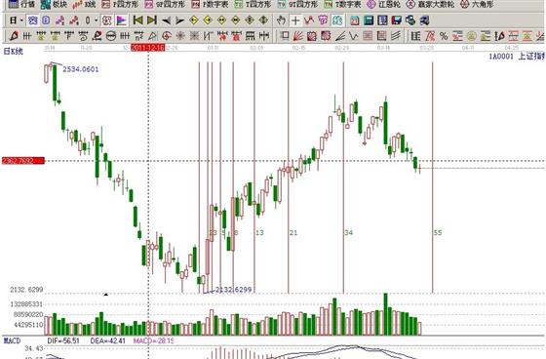Select the hand pan tool
This screenshot has width=546, height=359.
[x=281, y=20]
